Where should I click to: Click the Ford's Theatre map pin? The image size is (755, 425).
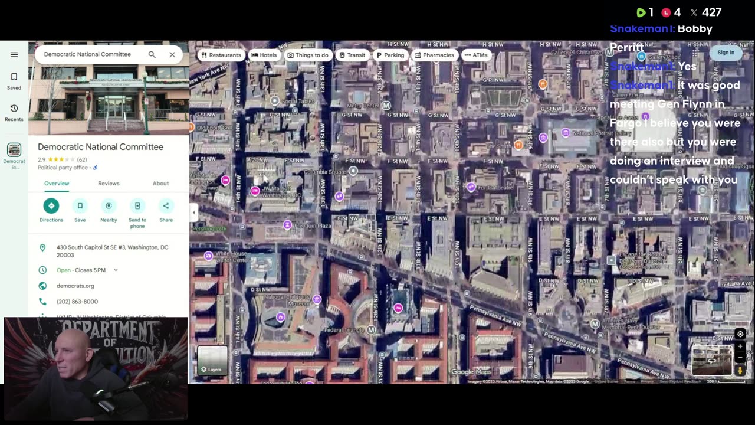[471, 187]
